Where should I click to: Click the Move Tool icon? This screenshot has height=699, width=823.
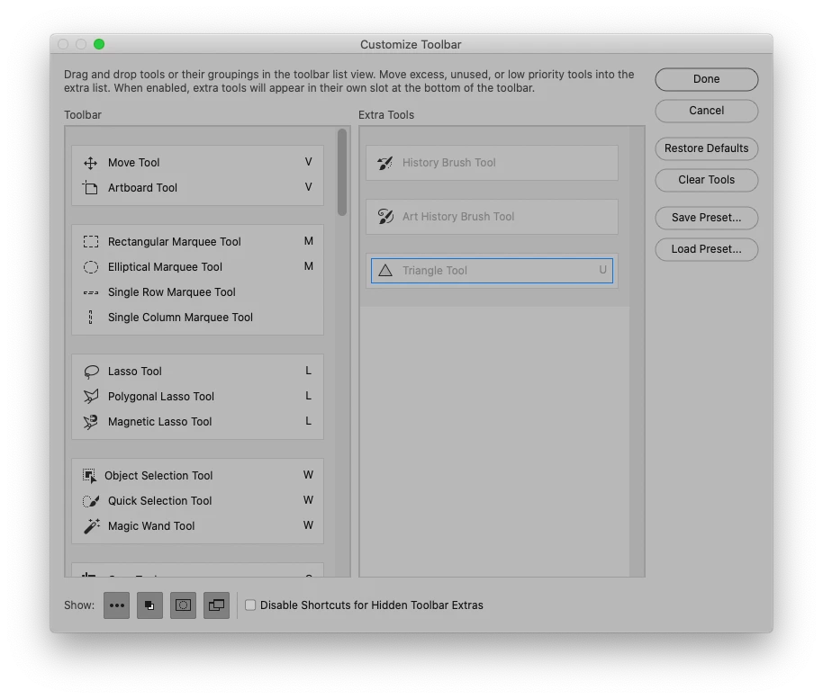point(90,163)
